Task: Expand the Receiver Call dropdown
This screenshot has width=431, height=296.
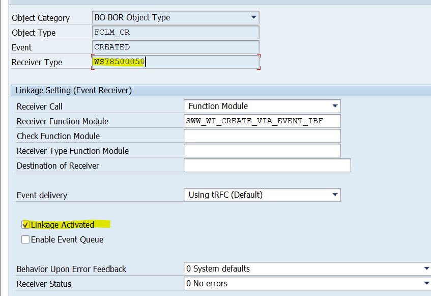Action: [335, 106]
